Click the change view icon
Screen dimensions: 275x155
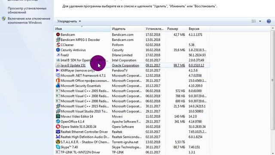click(x=254, y=21)
